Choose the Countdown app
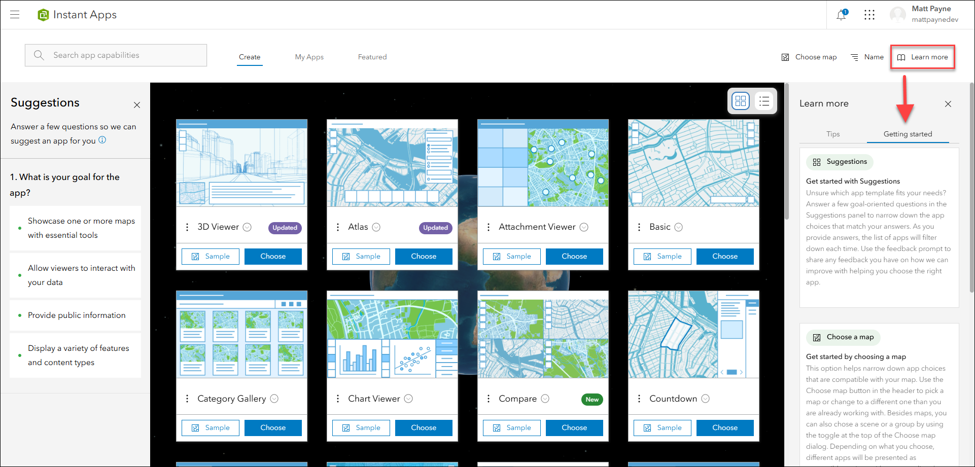 (x=725, y=428)
